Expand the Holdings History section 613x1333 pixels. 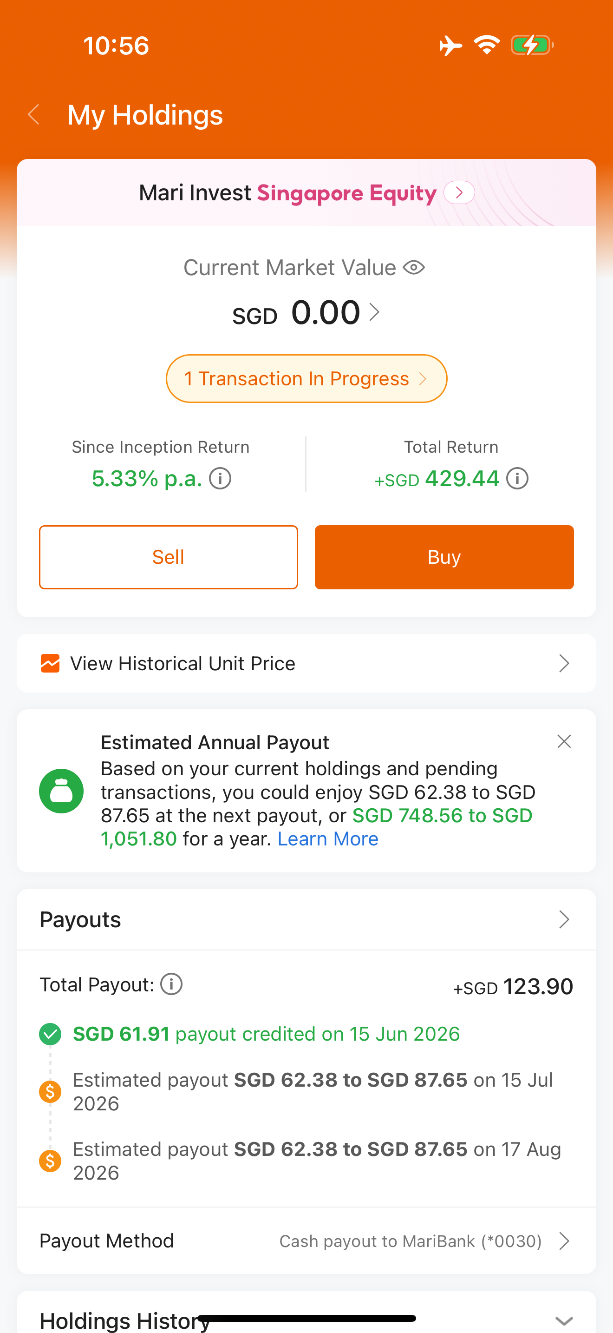click(x=564, y=1320)
